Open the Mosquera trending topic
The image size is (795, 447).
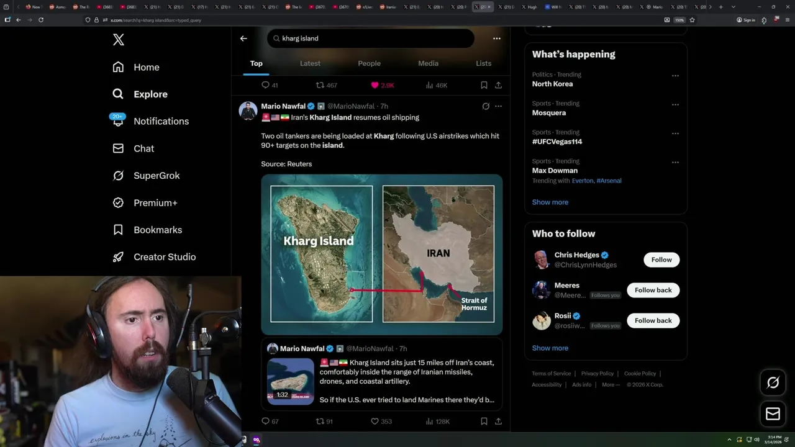click(549, 113)
